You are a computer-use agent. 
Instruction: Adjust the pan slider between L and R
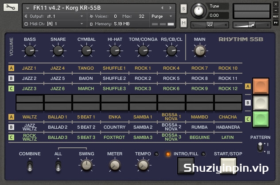point(210,25)
